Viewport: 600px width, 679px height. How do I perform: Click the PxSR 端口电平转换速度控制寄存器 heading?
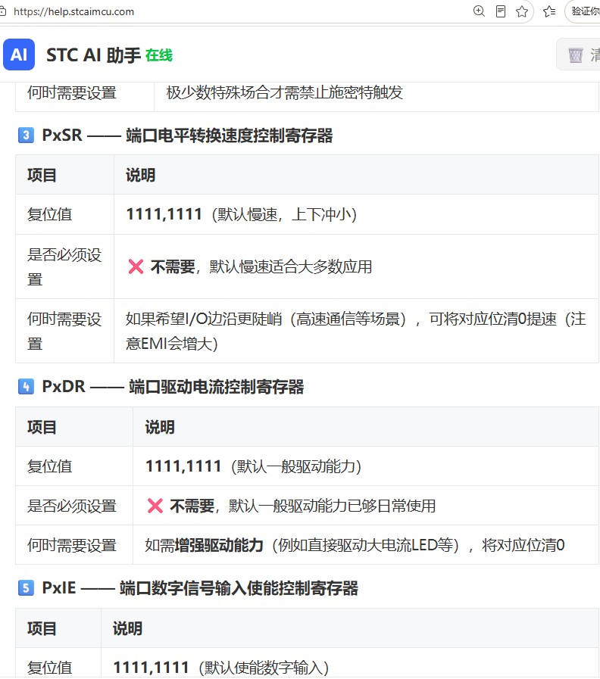[x=187, y=135]
